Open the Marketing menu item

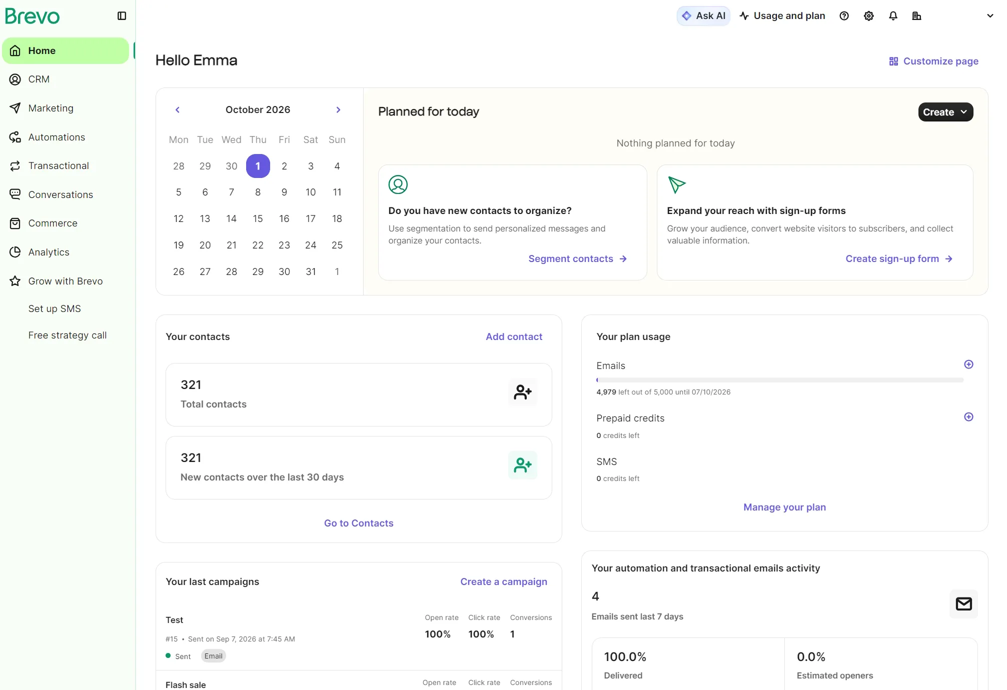point(66,108)
